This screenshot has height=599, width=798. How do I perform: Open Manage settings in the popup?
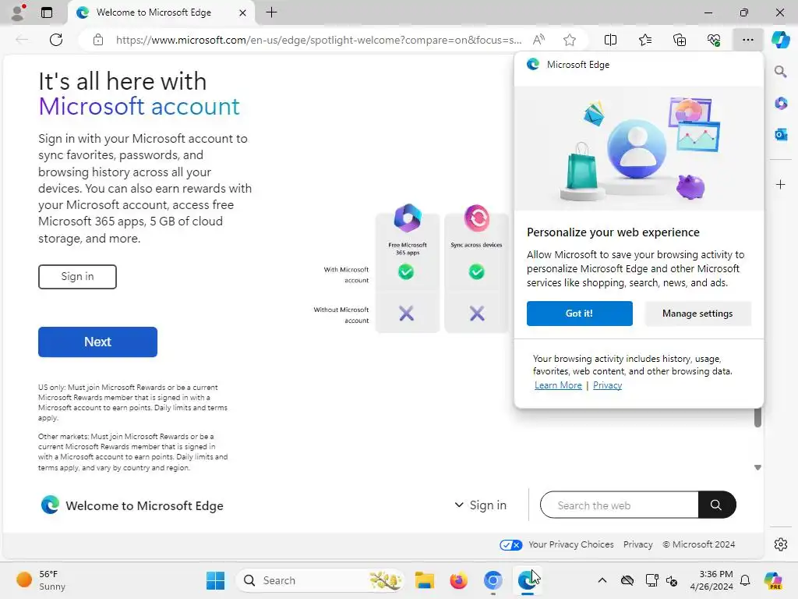(697, 314)
